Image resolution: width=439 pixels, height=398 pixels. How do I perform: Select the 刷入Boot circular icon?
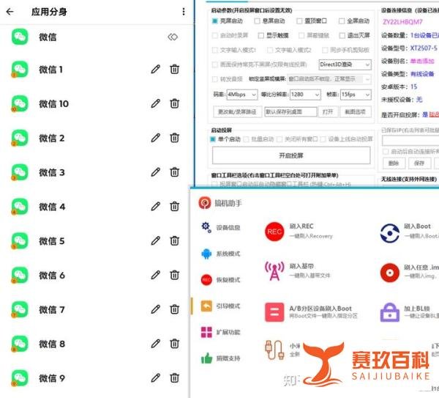(390, 233)
